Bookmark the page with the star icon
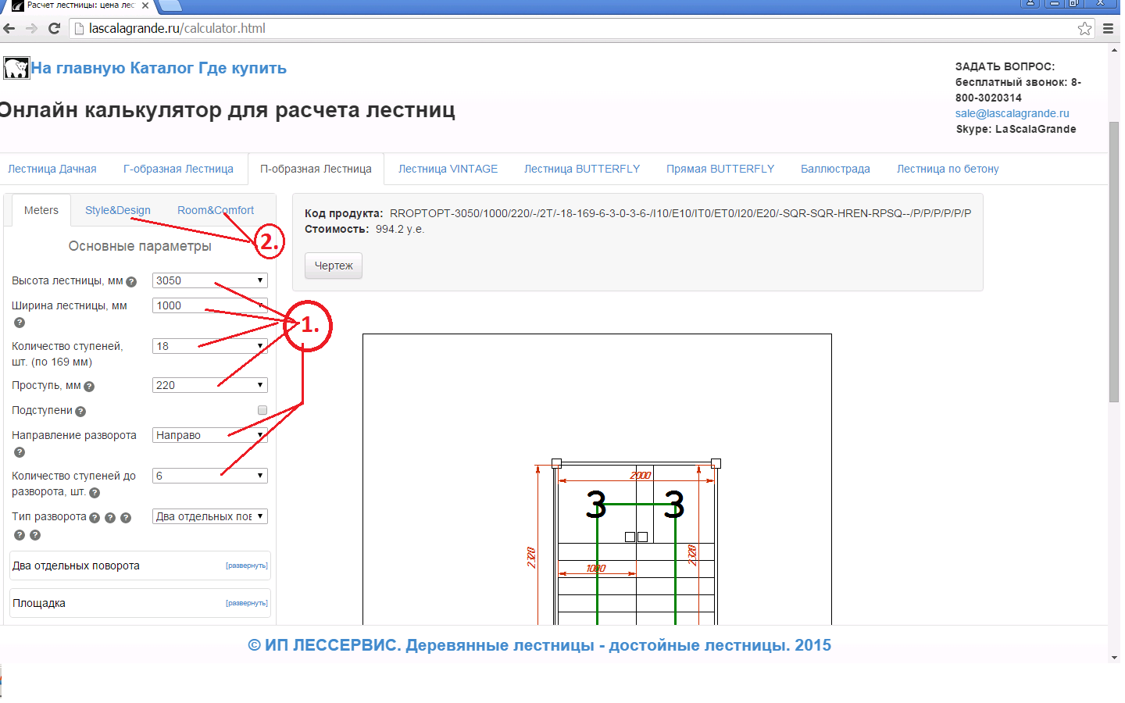Screen dimensions: 1125x703 (1084, 28)
